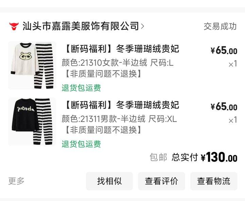Screen dimensions: 245x201
Task: Open the black panda pajama thumbnail
Action: [32, 121]
